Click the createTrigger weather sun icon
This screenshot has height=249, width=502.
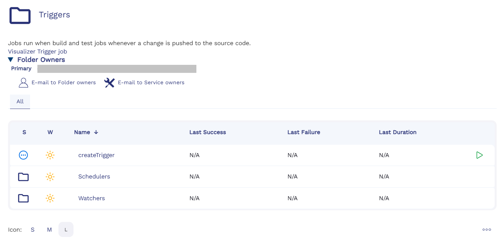click(50, 155)
